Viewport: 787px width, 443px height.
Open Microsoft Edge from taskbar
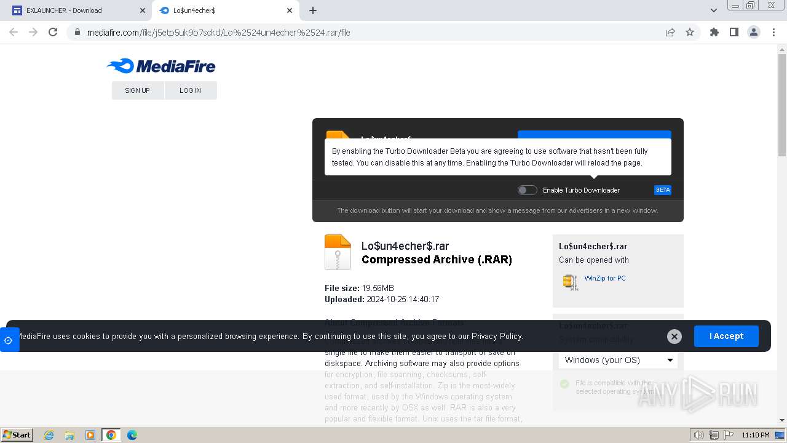tap(132, 435)
